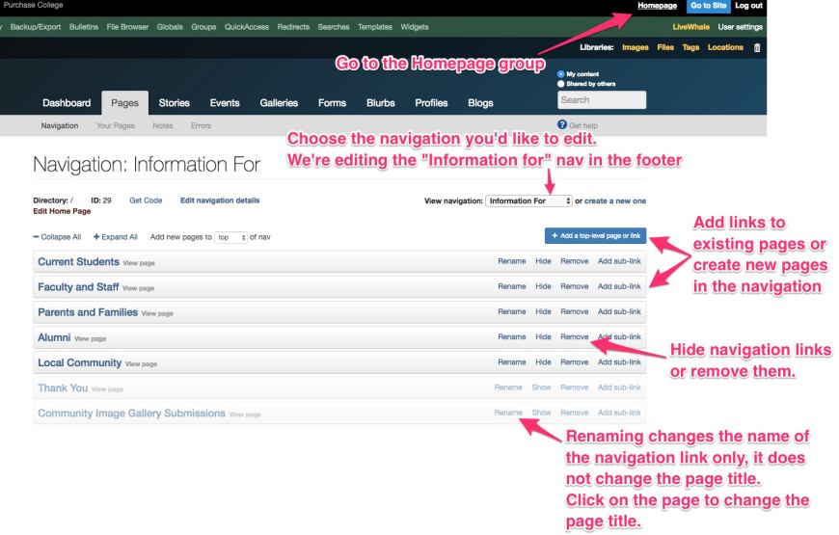The width and height of the screenshot is (839, 535).
Task: Click the Get help question mark icon
Action: (562, 124)
